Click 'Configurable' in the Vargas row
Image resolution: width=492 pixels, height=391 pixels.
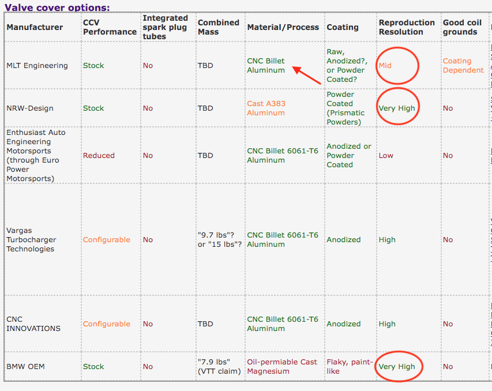coord(106,240)
